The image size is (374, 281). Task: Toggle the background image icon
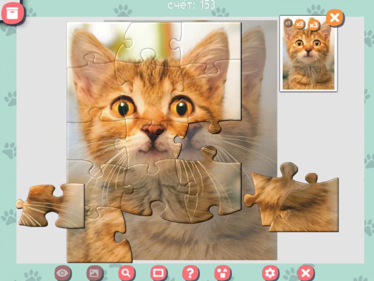click(x=94, y=273)
